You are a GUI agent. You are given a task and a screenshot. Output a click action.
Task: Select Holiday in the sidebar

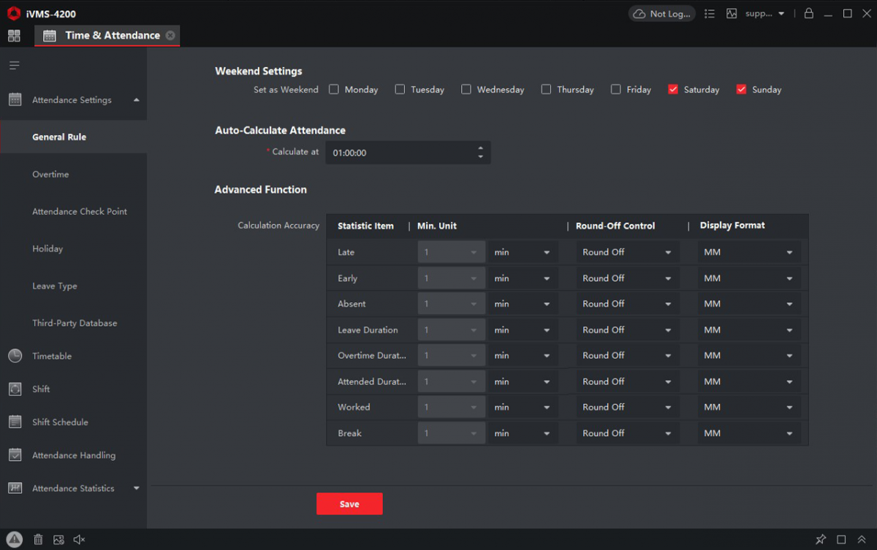[48, 249]
